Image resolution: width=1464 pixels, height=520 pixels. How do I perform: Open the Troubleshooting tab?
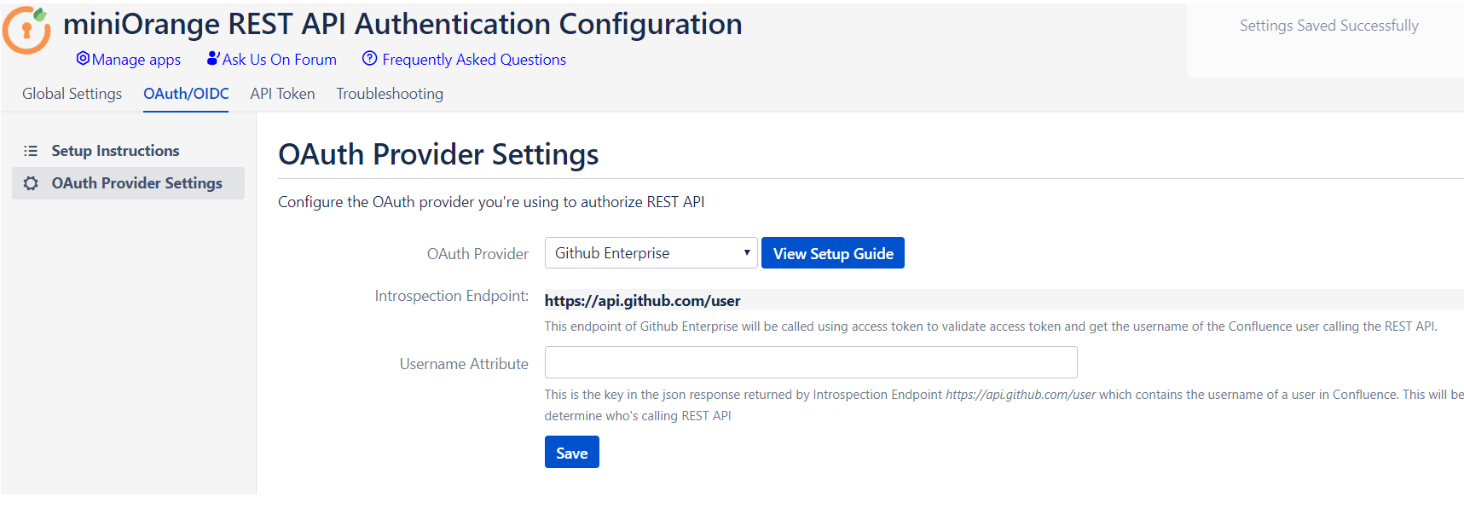click(x=390, y=94)
